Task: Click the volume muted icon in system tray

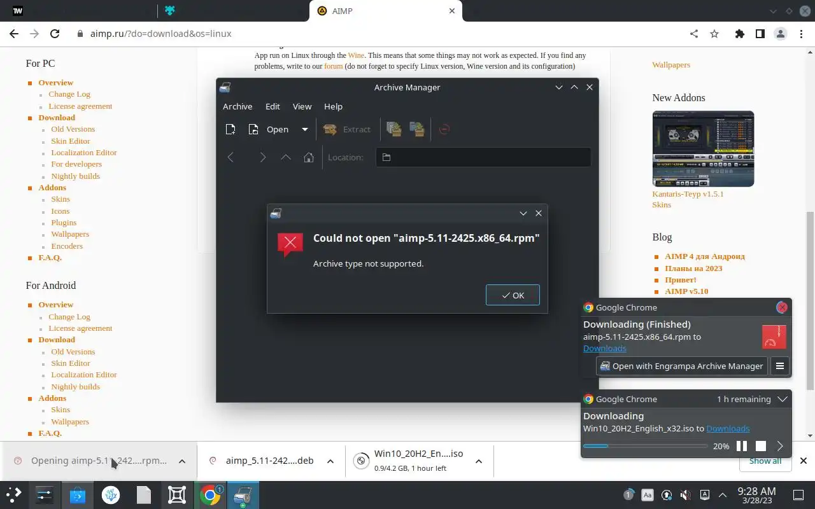Action: [685, 495]
